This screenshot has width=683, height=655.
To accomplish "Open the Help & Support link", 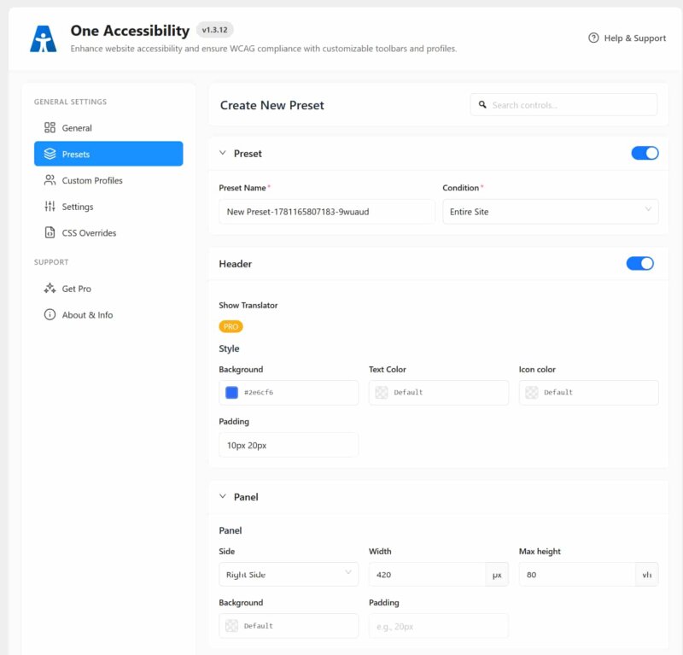I will point(627,38).
